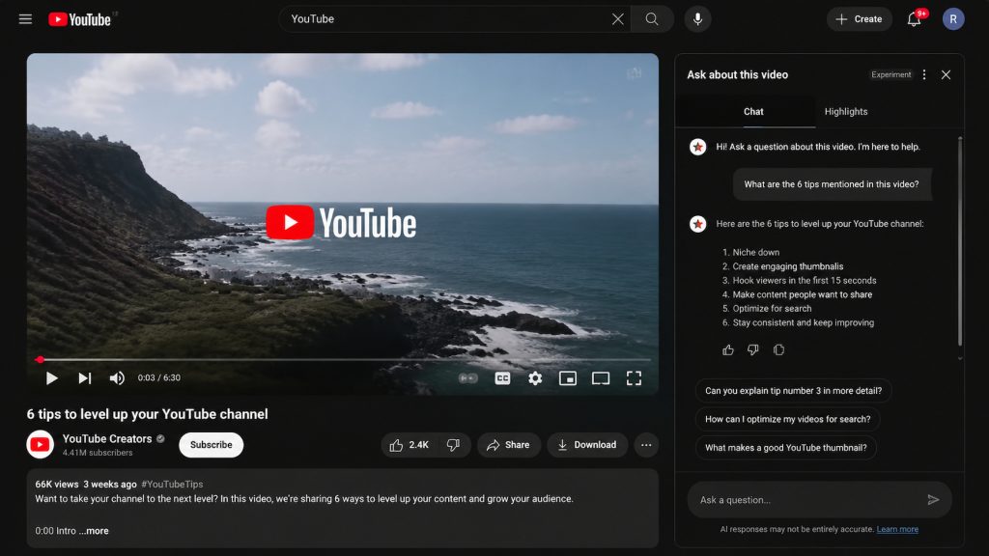Viewport: 989px width, 556px height.
Task: Toggle closed captions
Action: [502, 377]
